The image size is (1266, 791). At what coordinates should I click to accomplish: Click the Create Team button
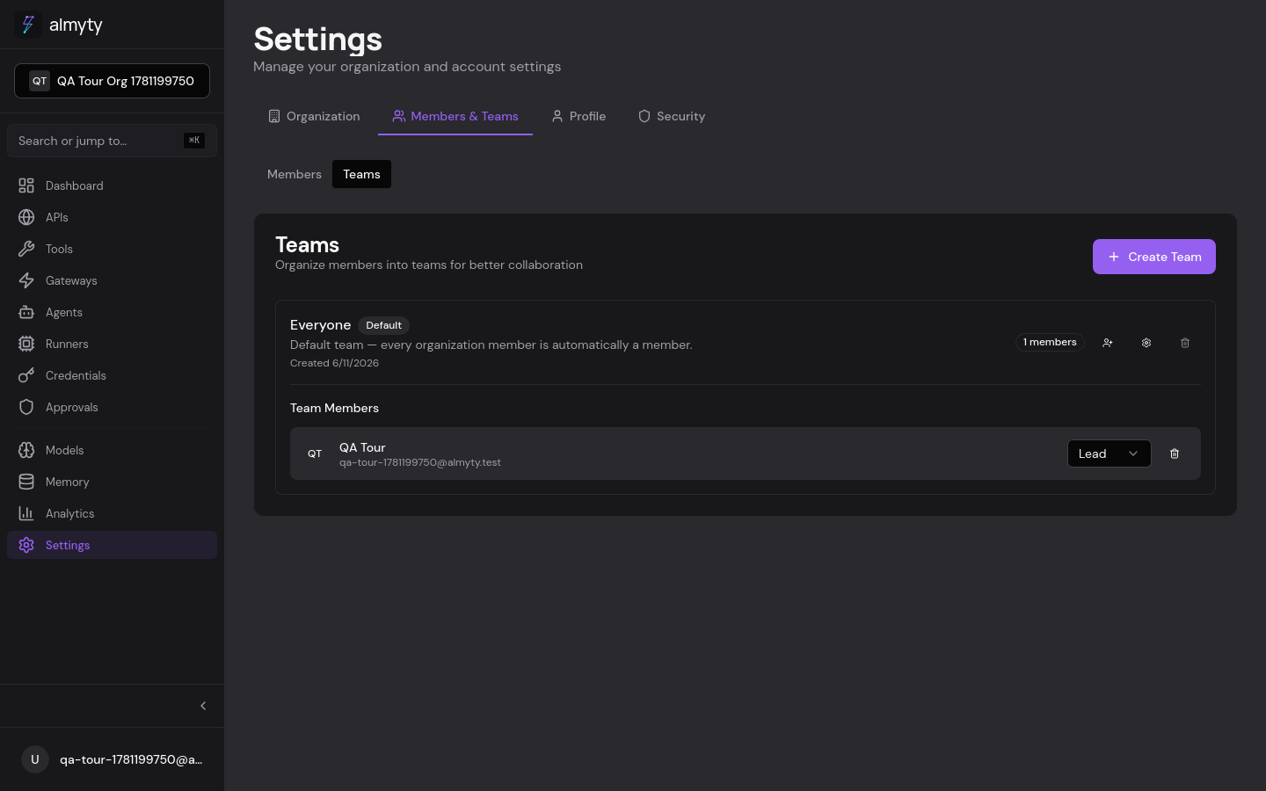[x=1153, y=257]
